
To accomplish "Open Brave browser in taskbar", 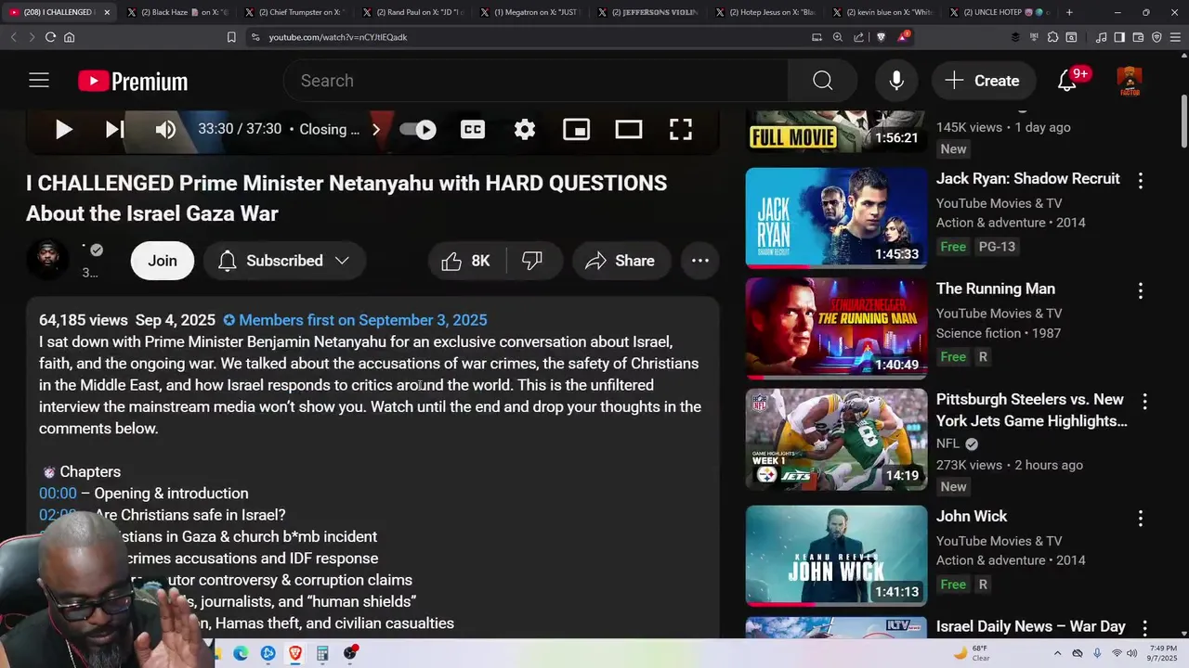I will (x=295, y=653).
